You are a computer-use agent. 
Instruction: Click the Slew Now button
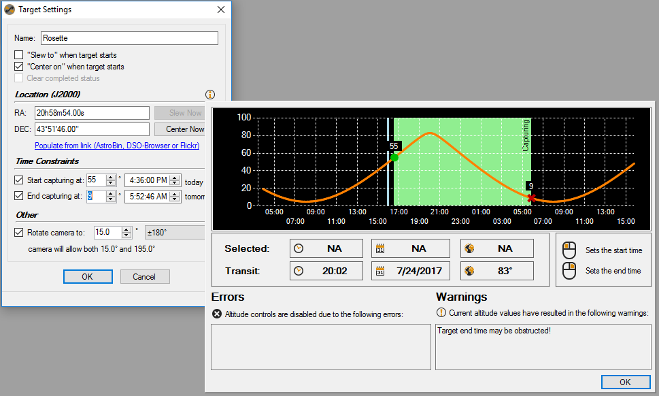point(179,113)
